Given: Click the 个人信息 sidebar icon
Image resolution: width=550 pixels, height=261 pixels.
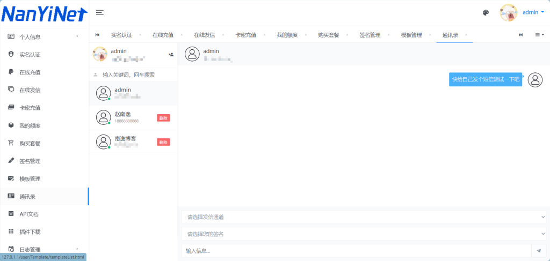Looking at the screenshot, I should (x=11, y=36).
